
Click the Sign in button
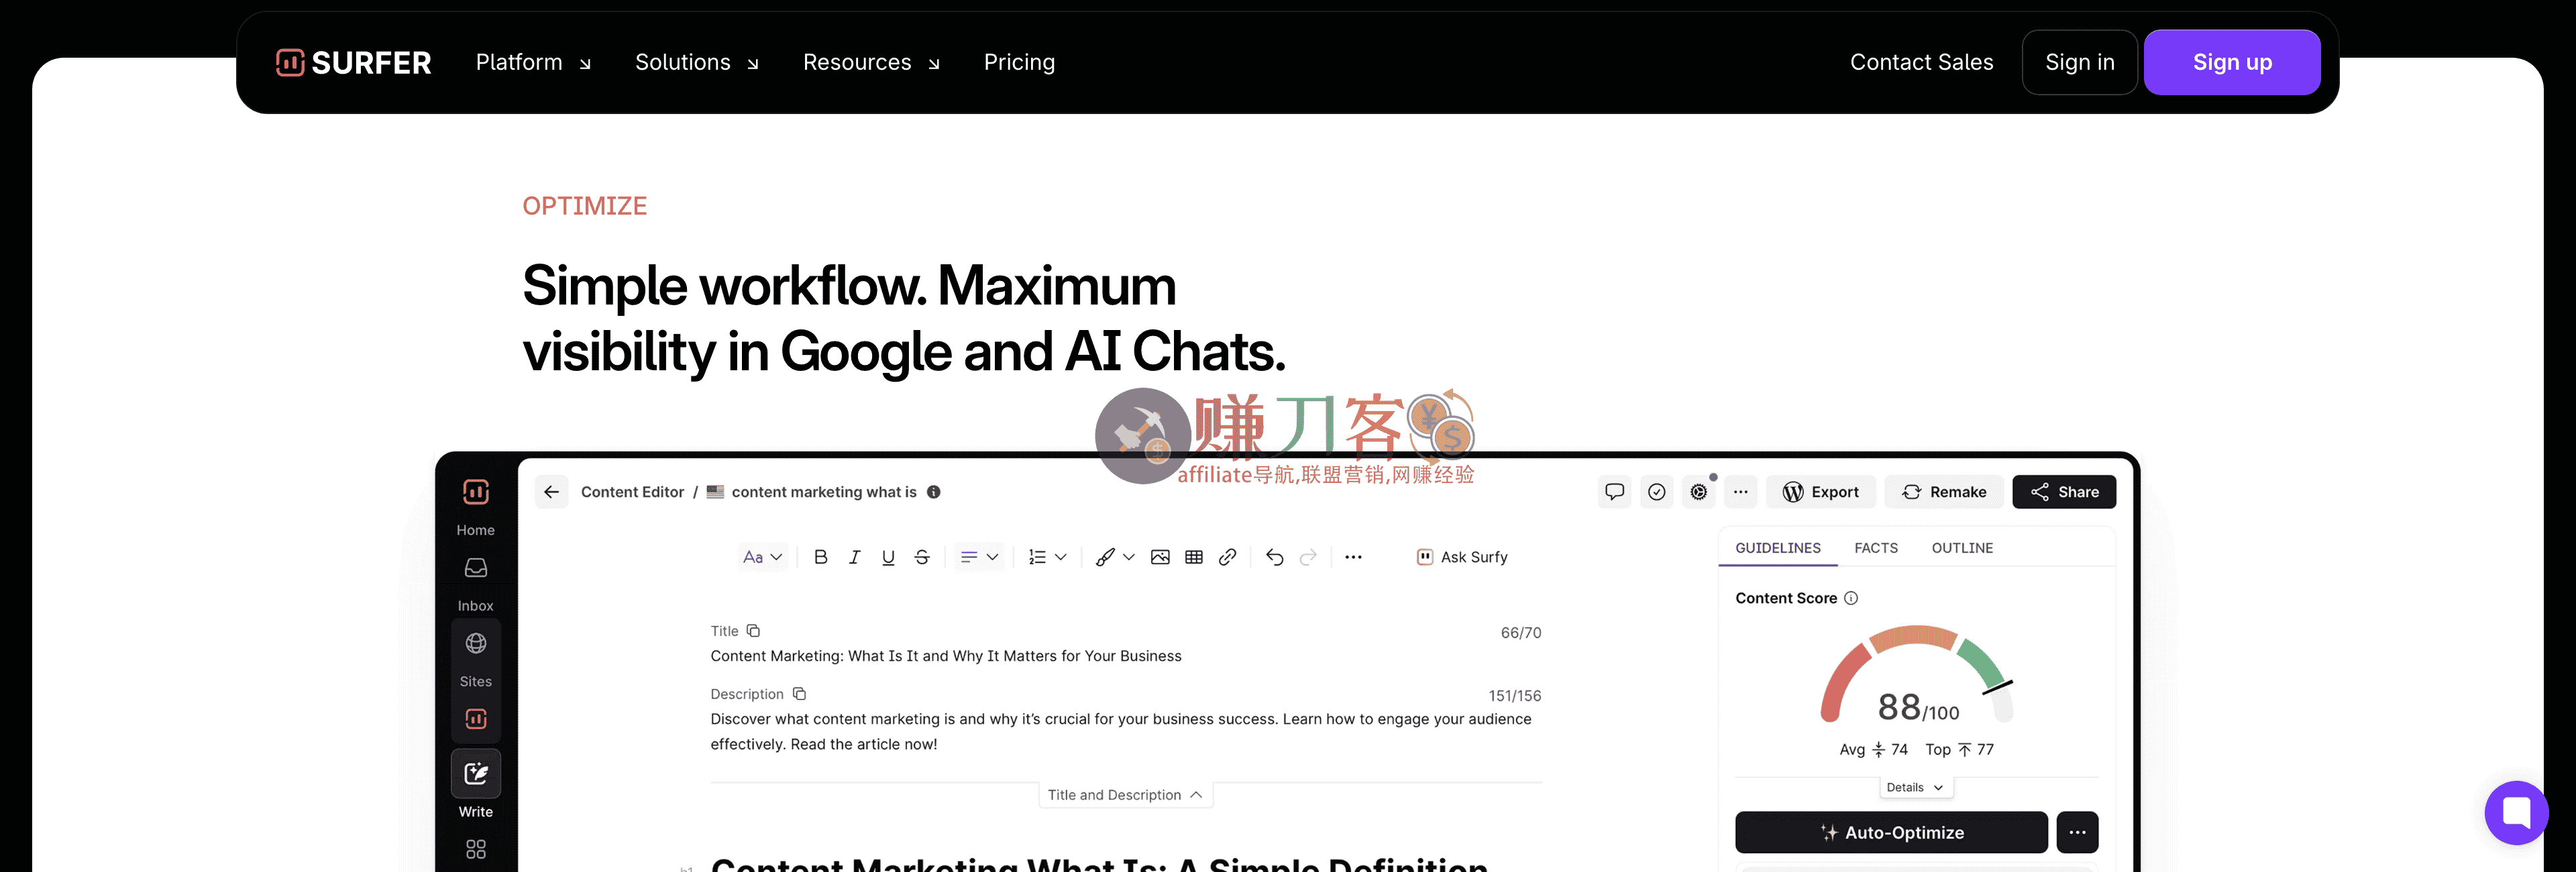coord(2079,62)
